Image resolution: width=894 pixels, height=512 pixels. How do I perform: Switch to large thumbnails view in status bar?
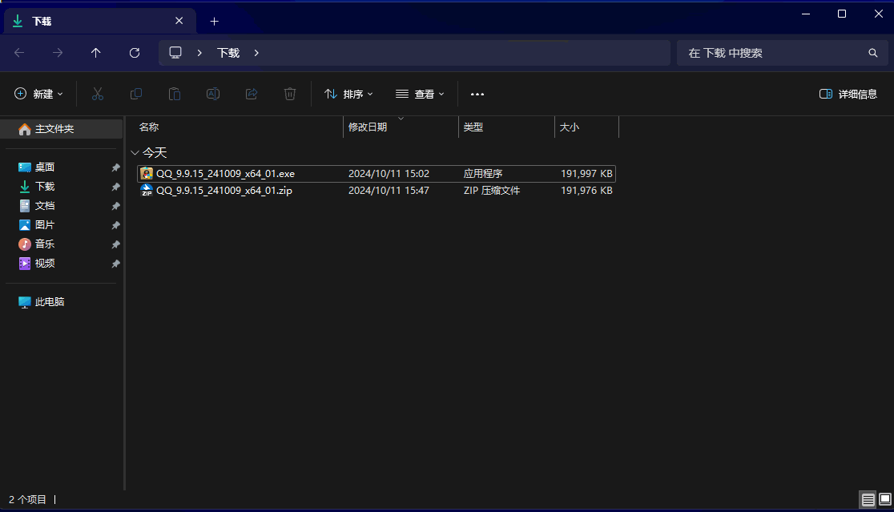point(884,499)
